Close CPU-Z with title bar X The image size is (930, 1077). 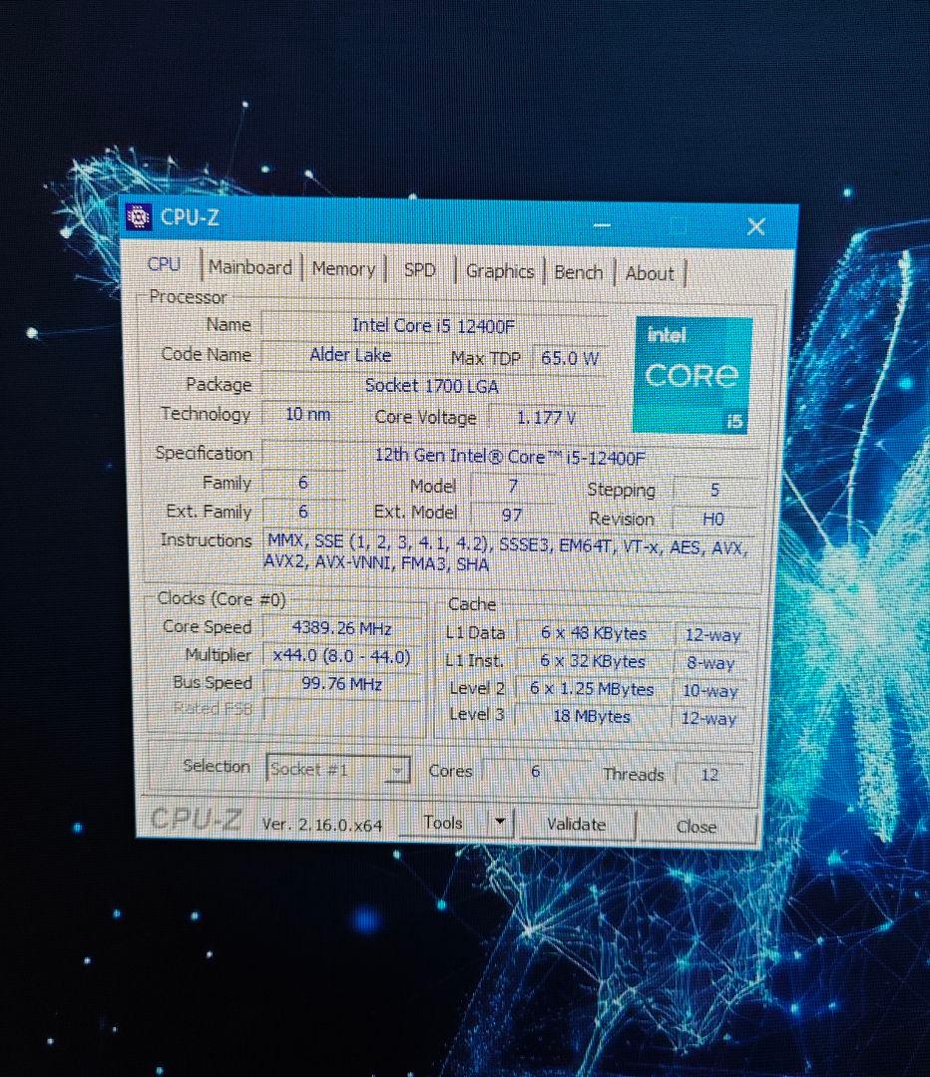tap(756, 226)
